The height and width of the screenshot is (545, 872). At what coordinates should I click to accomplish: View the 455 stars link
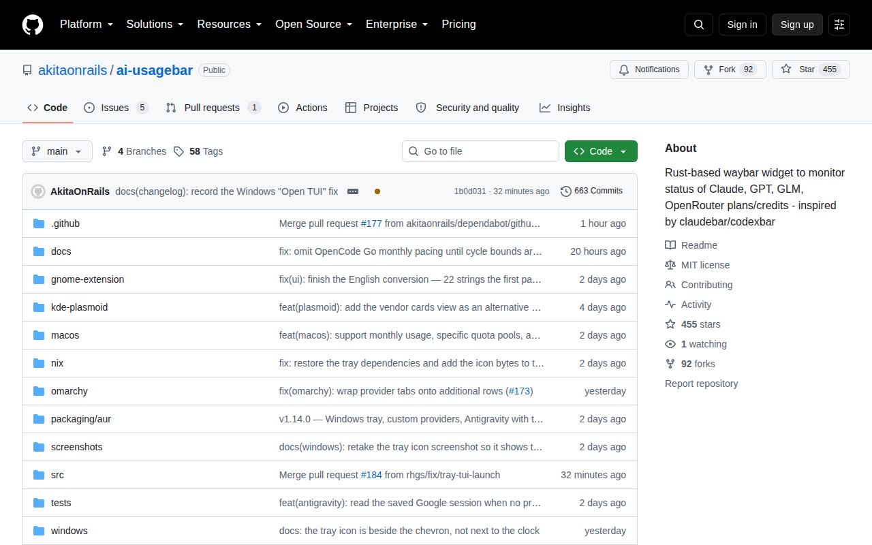(x=693, y=324)
